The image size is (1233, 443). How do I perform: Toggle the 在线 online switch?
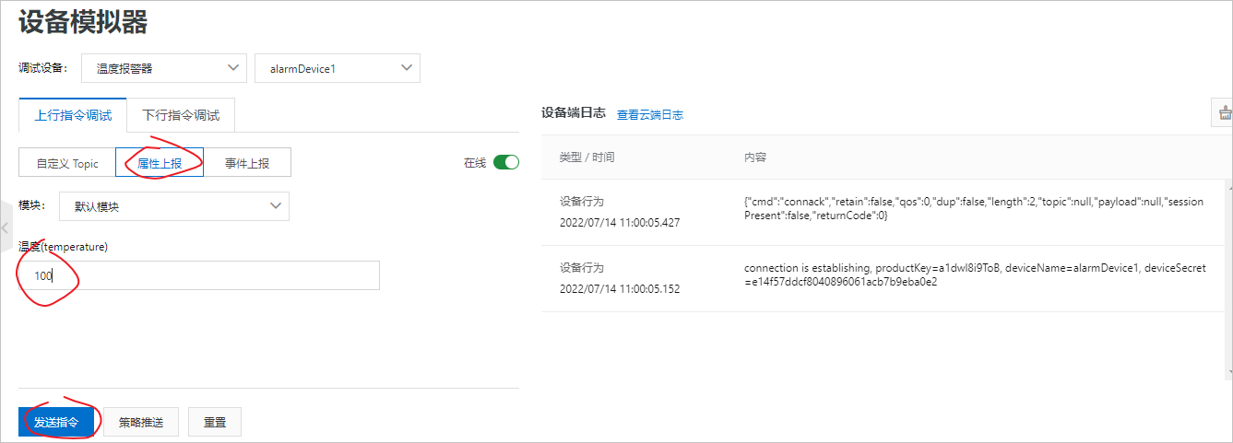[506, 162]
